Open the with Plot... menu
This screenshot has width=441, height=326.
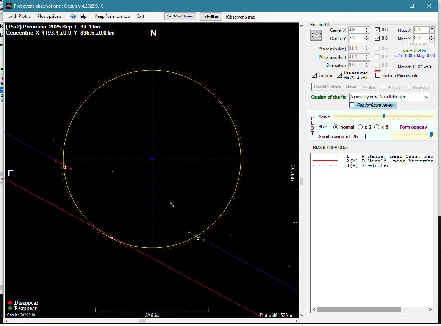point(19,16)
